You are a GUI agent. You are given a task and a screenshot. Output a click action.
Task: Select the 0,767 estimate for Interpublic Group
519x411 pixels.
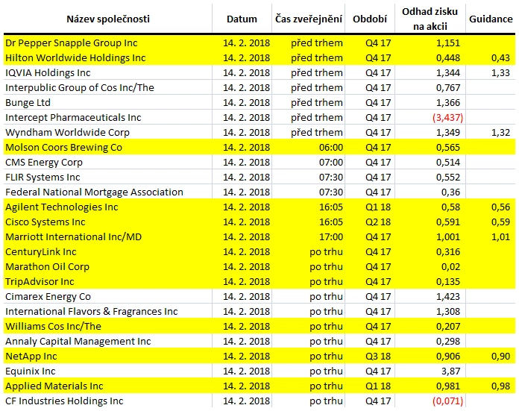point(448,88)
